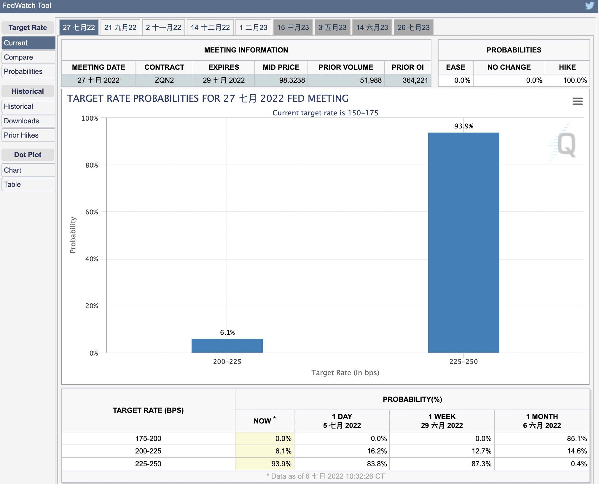
Task: Open the Downloads sidebar item
Action: click(28, 121)
